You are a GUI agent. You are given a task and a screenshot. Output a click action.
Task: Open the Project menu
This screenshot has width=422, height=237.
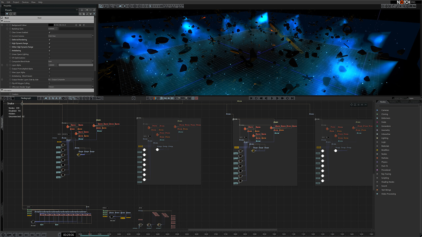click(16, 2)
